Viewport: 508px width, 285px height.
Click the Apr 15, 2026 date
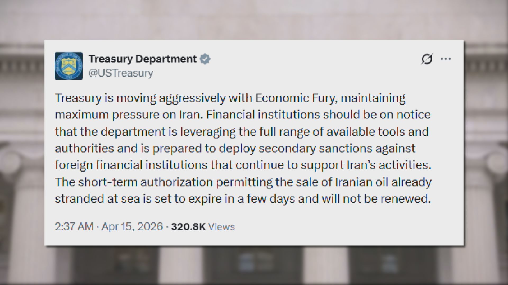click(132, 227)
